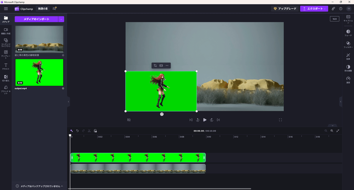Rename the project title field
Viewport: 354px width, 190px height.
[x=43, y=9]
